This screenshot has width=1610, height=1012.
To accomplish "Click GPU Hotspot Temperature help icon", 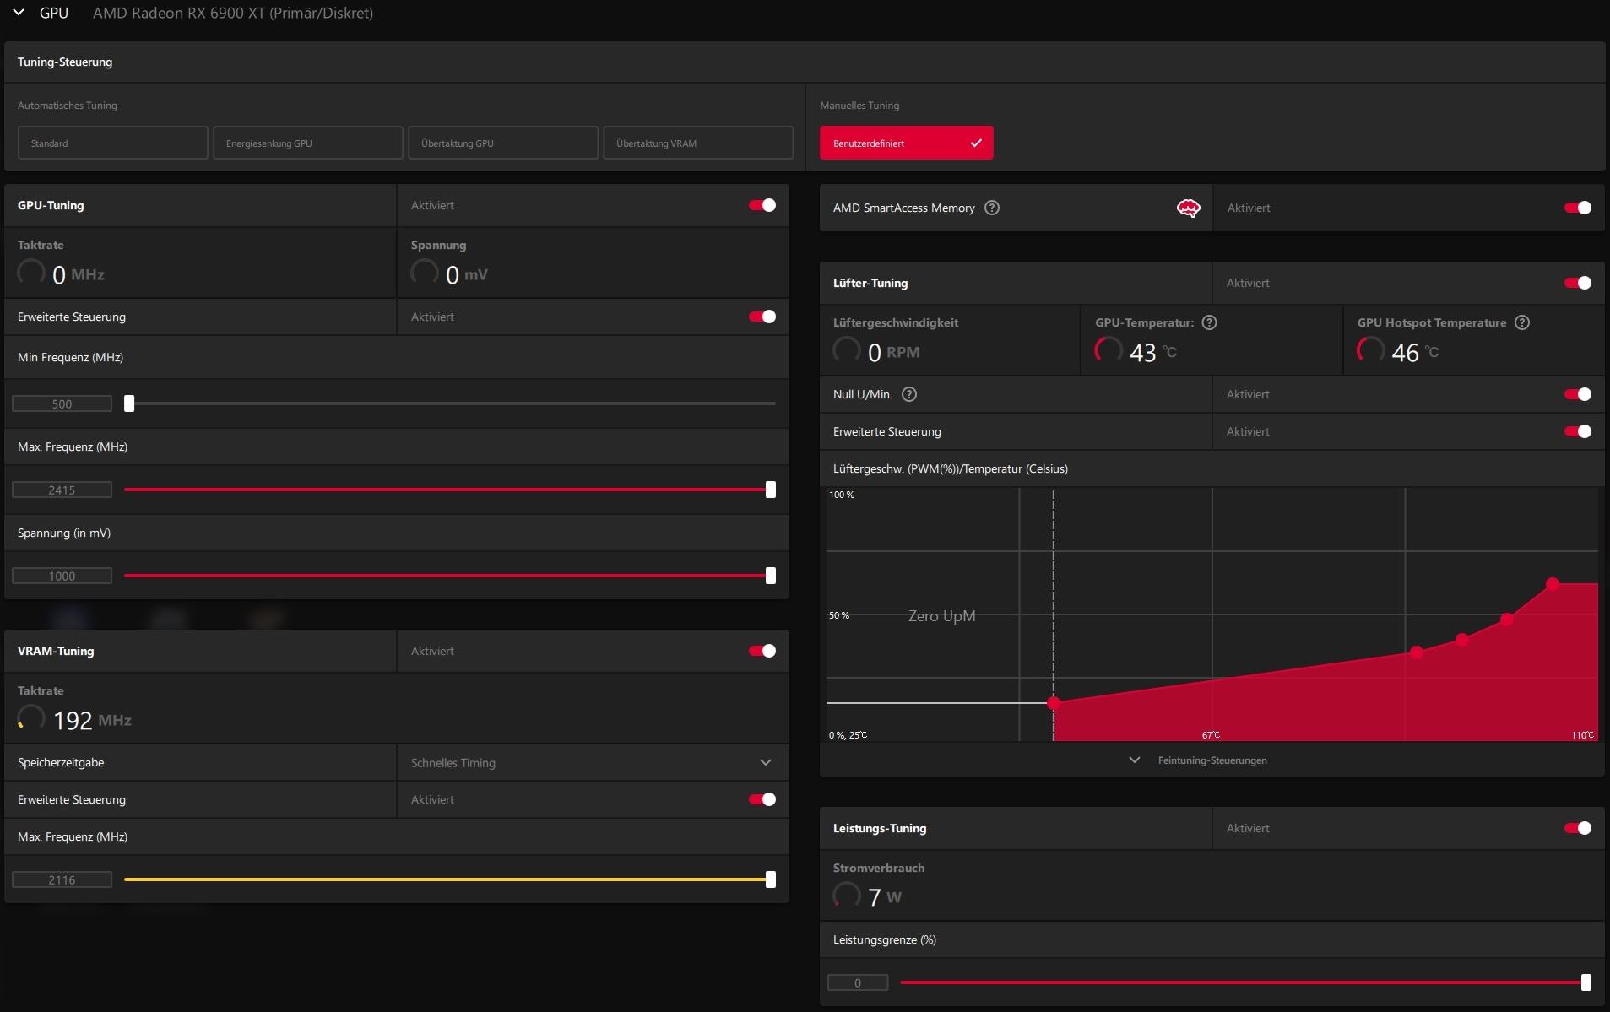I will coord(1522,322).
